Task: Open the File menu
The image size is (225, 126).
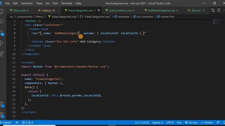Action: coord(7,3)
